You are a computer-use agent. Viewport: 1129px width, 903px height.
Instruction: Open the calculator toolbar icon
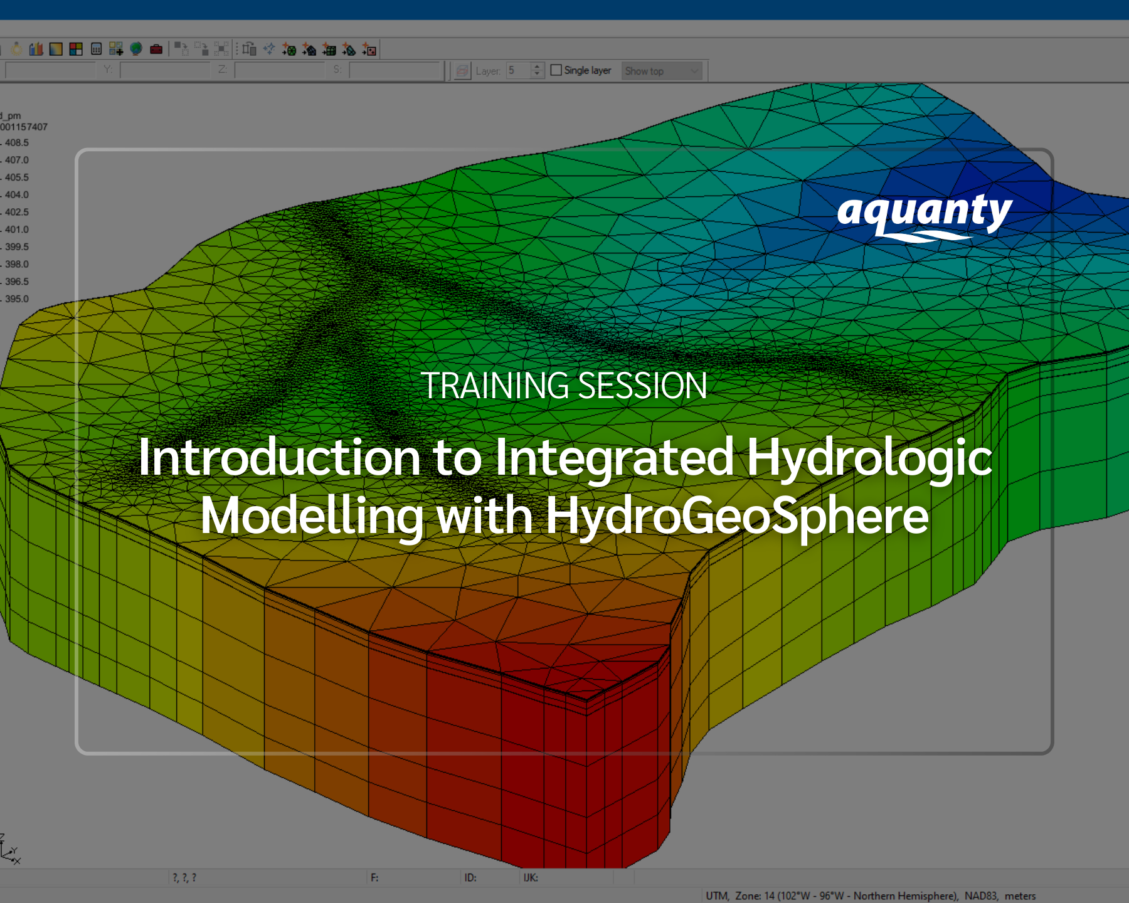[96, 49]
